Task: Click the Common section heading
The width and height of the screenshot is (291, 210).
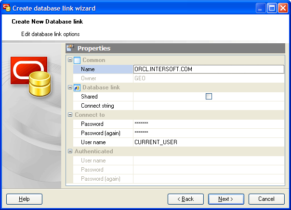Action: (x=94, y=60)
